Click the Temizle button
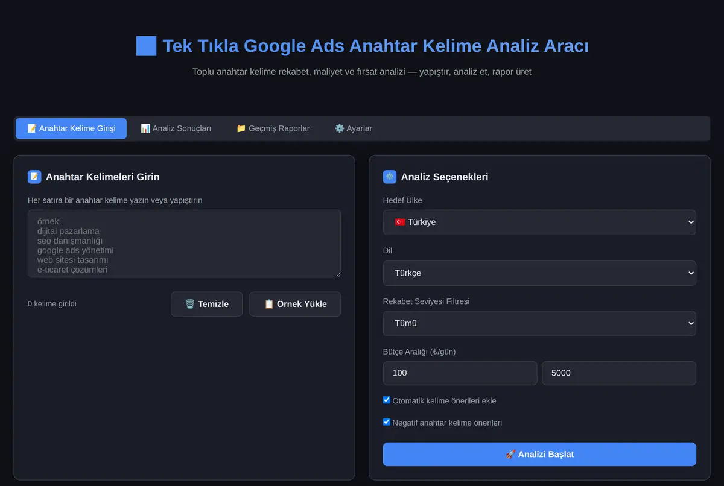The image size is (724, 486). tap(206, 304)
